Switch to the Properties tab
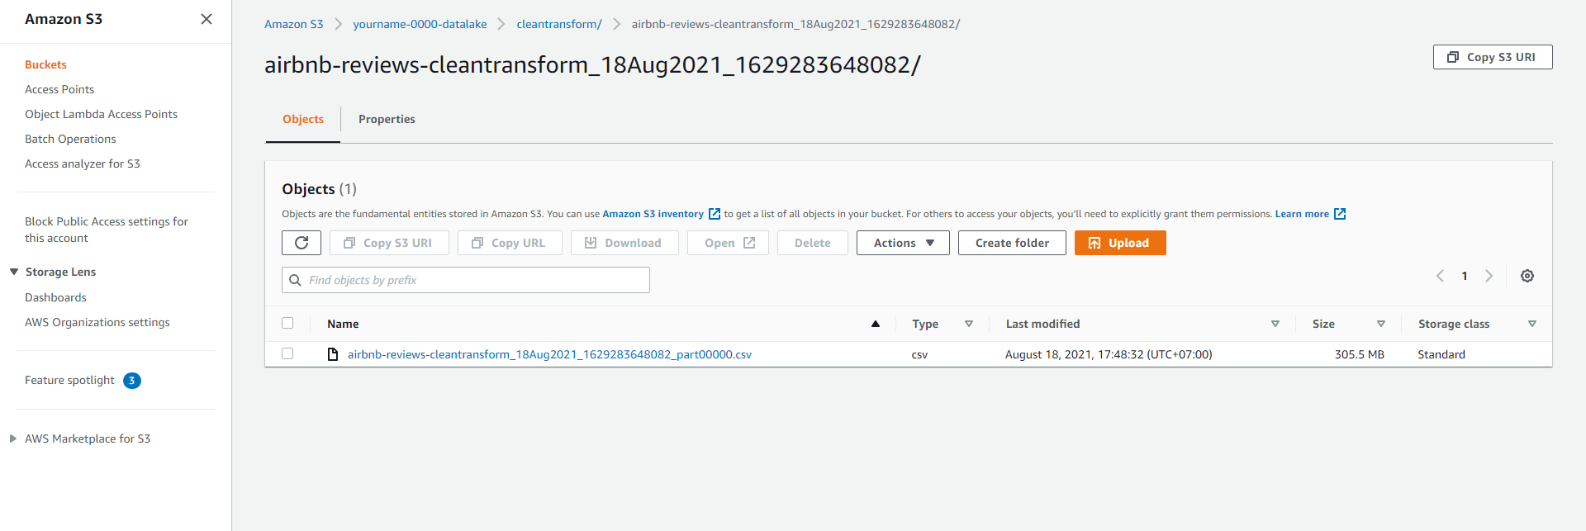Screen dimensions: 1586x531 [x=387, y=119]
